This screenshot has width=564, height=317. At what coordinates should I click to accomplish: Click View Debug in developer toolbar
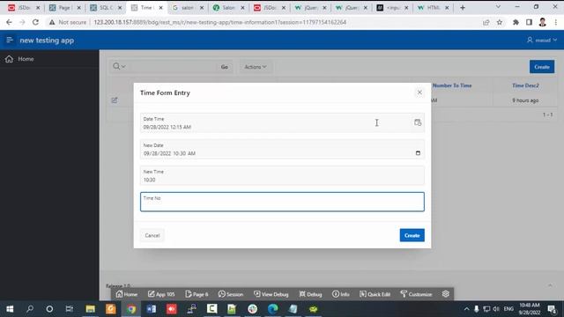(271, 294)
